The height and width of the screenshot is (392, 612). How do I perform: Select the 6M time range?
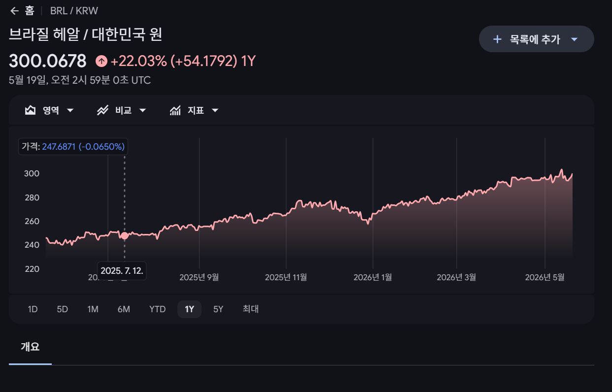tap(124, 309)
